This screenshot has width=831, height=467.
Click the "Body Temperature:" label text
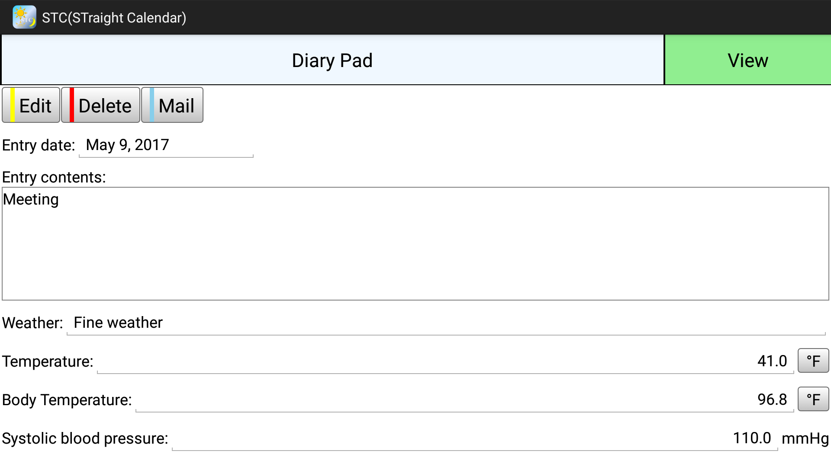point(67,400)
